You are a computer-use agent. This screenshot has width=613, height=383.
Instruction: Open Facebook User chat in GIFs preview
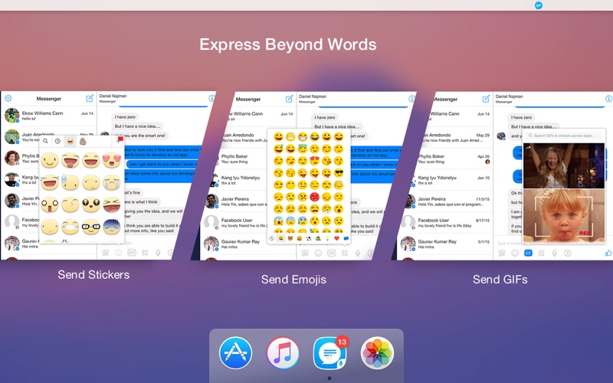(445, 223)
